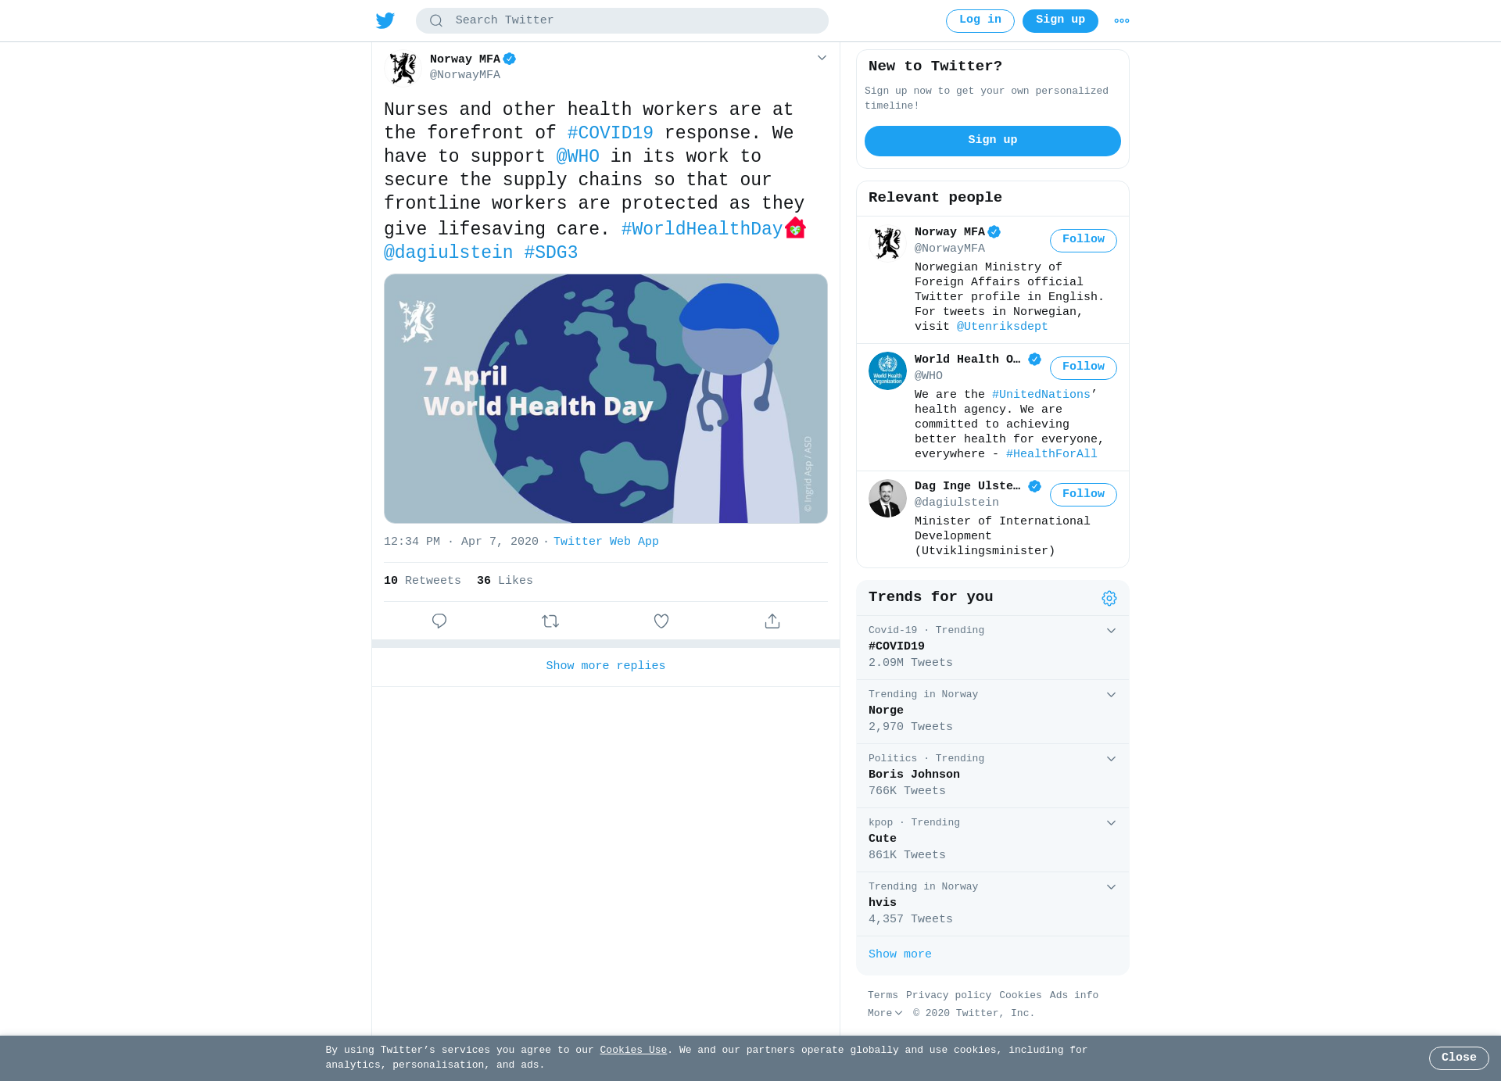Screen dimensions: 1501x1081
Task: Expand the footer More dropdown
Action: coord(885,1013)
